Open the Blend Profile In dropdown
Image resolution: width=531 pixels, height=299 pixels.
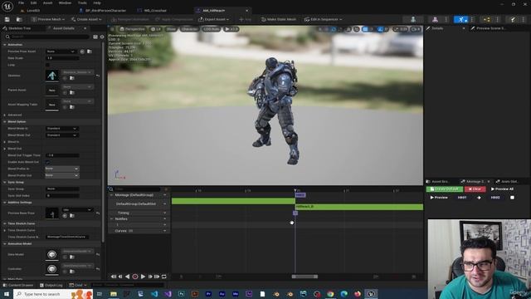coord(61,169)
